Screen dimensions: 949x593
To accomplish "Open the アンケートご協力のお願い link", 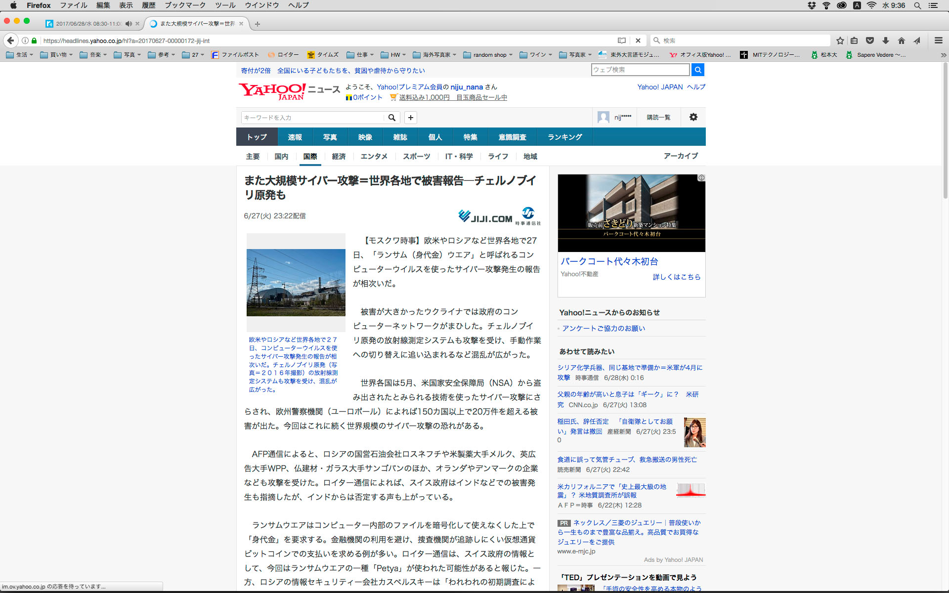I will click(x=604, y=328).
